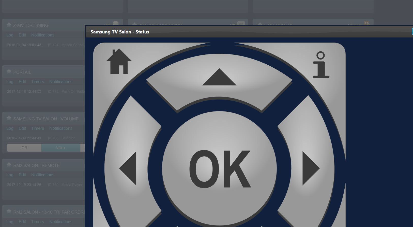The image size is (413, 227).
Task: Click the Z-MVTDRESSING device name
Action: [31, 25]
